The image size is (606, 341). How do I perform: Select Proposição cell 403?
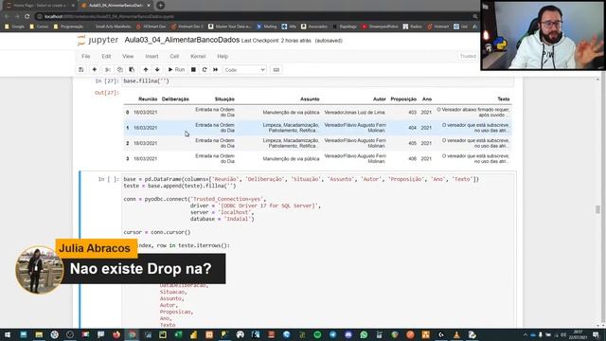coord(412,113)
